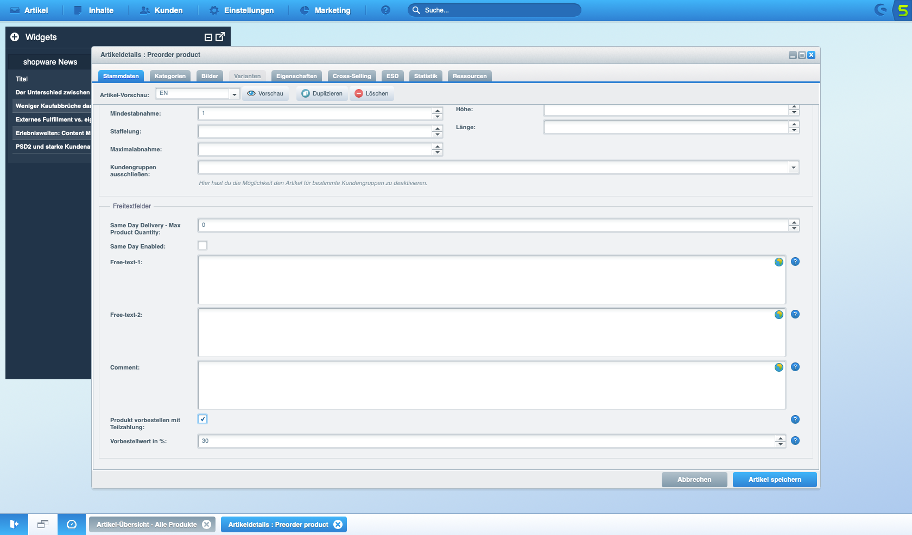Decrease the Höhe value
The height and width of the screenshot is (535, 912).
coord(794,112)
